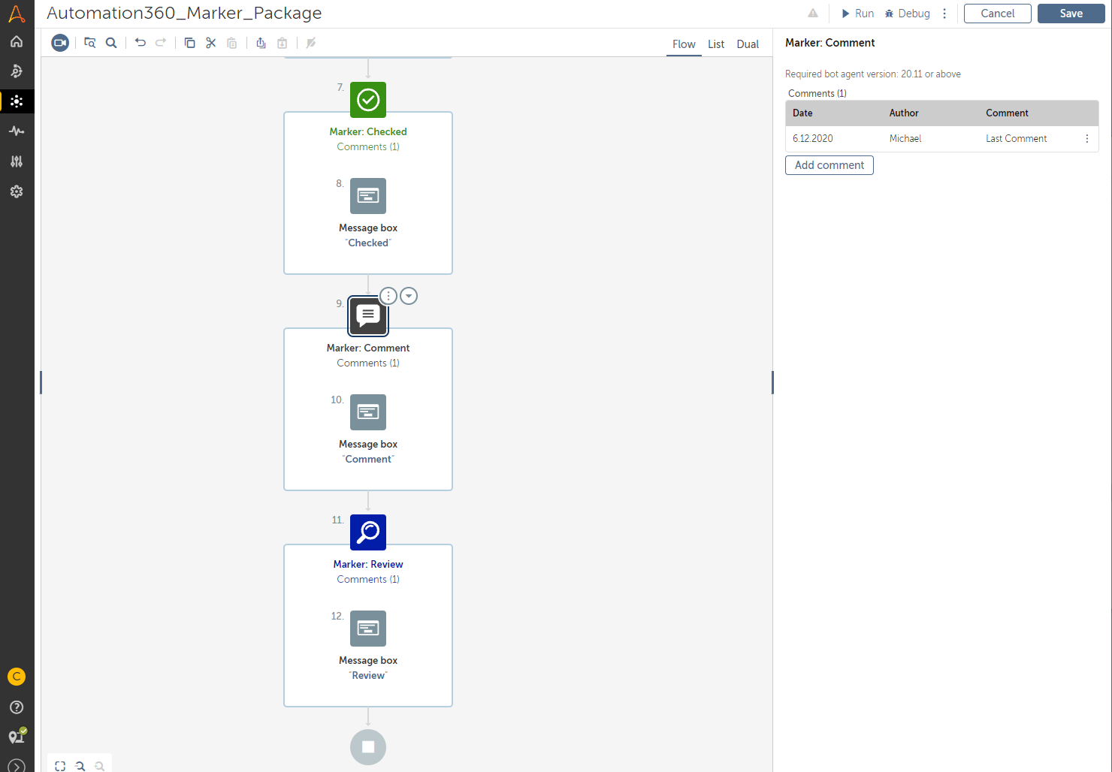Select the Marker: Comment speech bubble icon
The height and width of the screenshot is (772, 1112).
tap(368, 316)
